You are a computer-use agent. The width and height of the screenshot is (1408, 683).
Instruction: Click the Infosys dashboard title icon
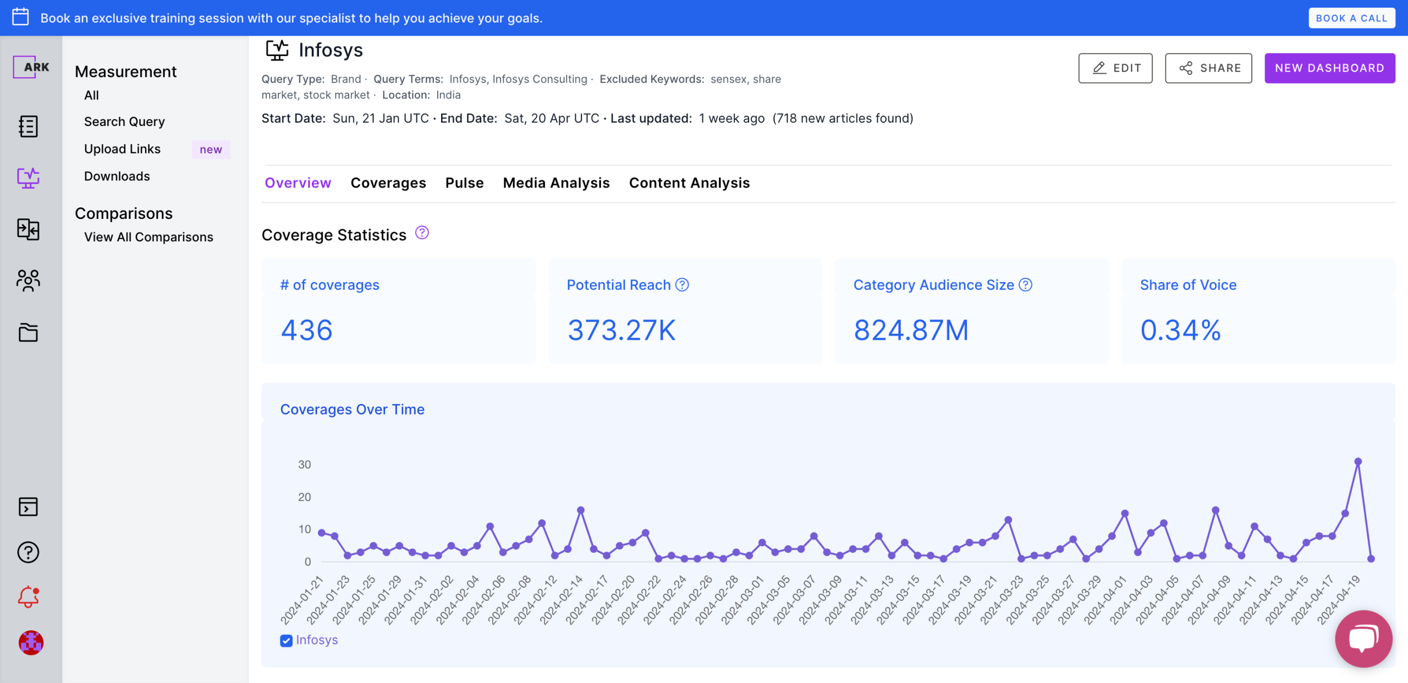click(x=277, y=50)
